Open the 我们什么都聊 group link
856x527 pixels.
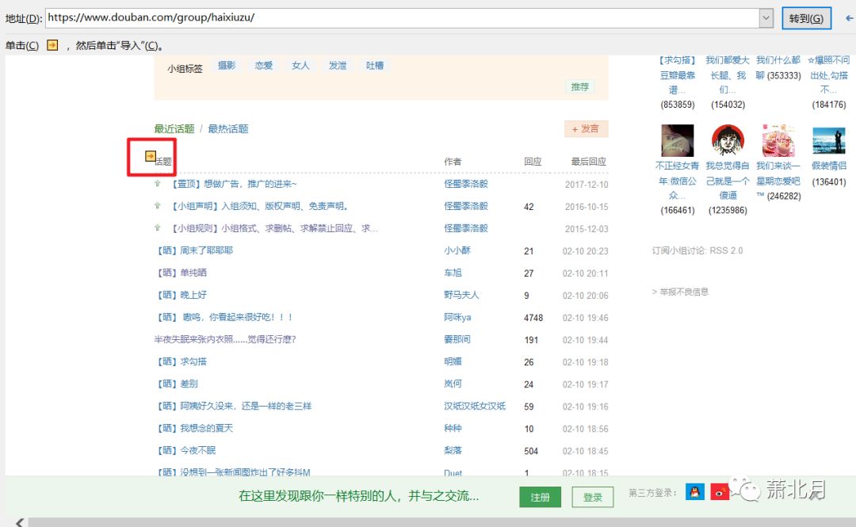coord(778,67)
